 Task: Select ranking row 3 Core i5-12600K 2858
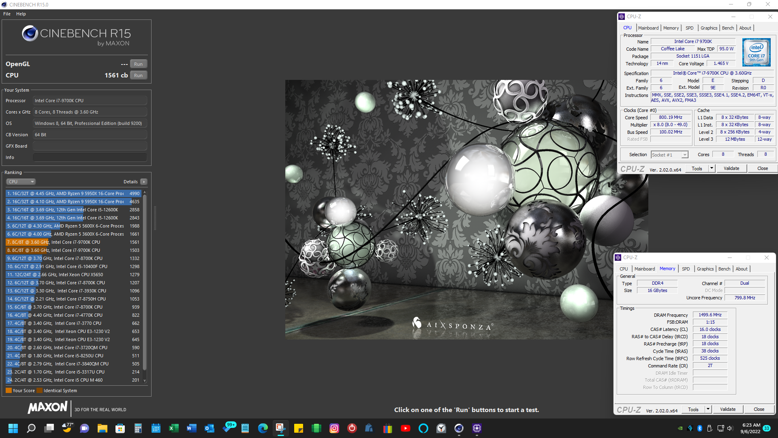(x=73, y=210)
